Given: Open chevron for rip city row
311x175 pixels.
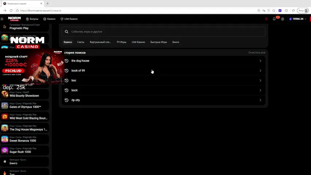Looking at the screenshot, I should (260, 100).
